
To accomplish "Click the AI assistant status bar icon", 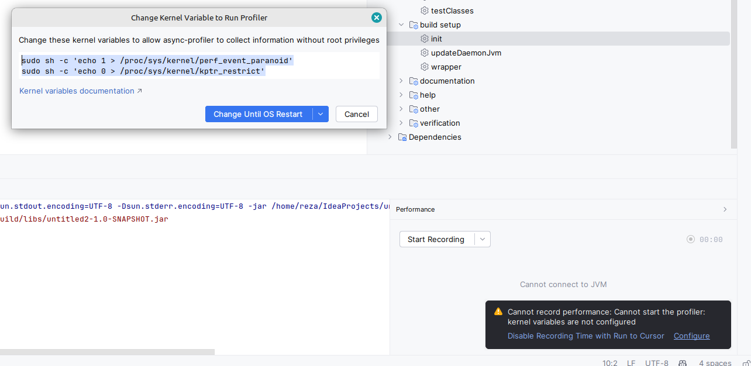I will coord(683,362).
